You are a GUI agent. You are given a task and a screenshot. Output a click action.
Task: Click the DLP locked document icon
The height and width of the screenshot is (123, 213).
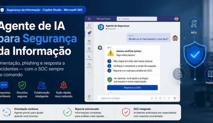(x=179, y=74)
